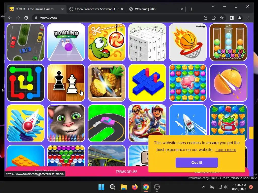
Task: Launch Firefox from the taskbar
Action: (135, 187)
